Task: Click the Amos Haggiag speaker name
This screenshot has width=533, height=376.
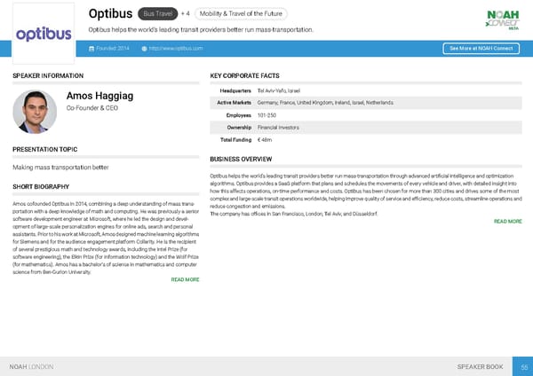Action: point(98,96)
